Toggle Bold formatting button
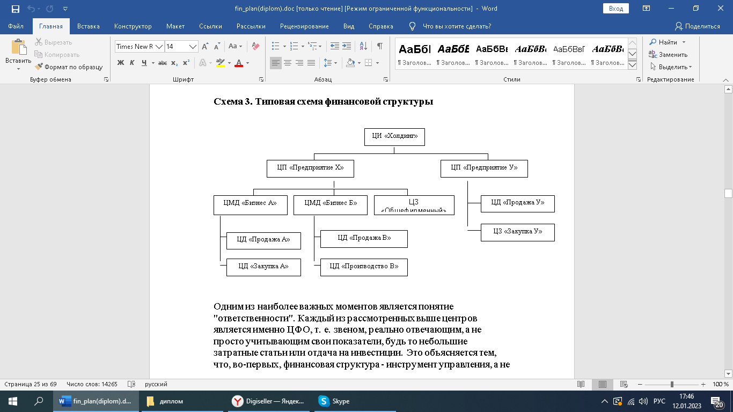 pyautogui.click(x=120, y=63)
